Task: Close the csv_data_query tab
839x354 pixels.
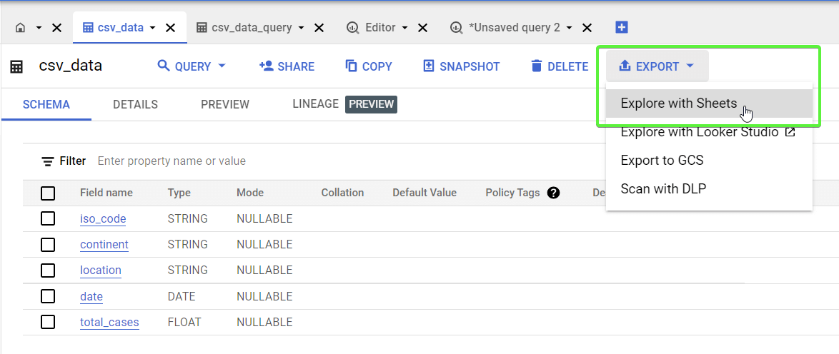Action: (319, 28)
